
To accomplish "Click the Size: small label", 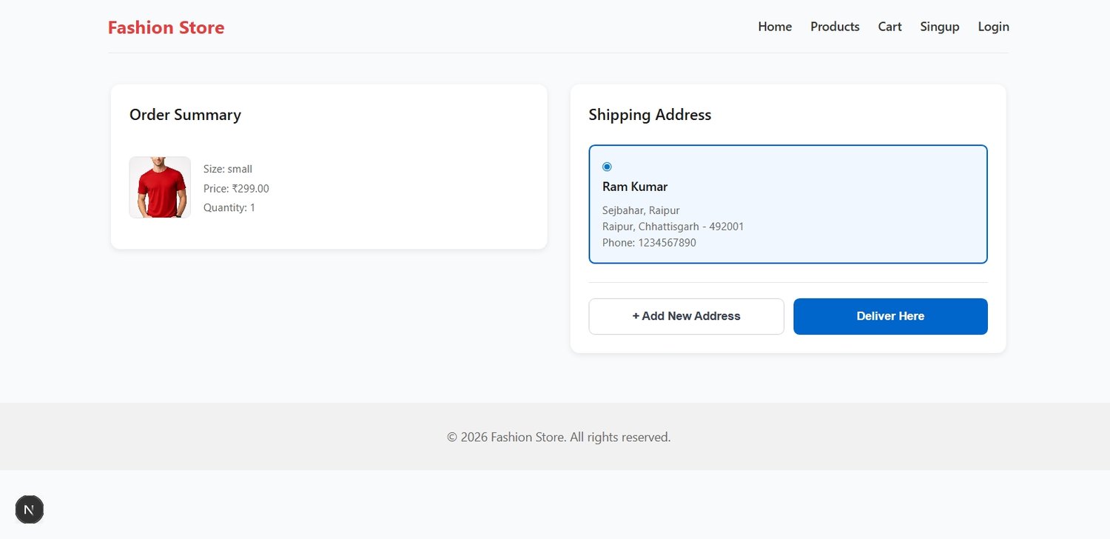I will [228, 169].
